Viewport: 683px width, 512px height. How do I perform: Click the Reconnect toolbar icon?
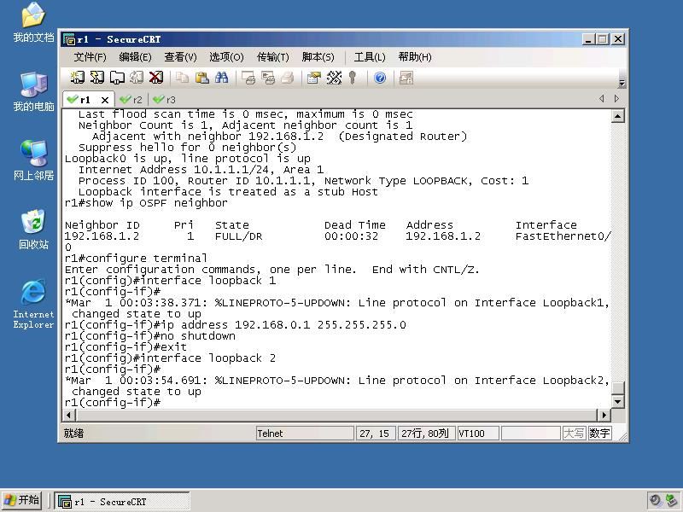[x=137, y=78]
